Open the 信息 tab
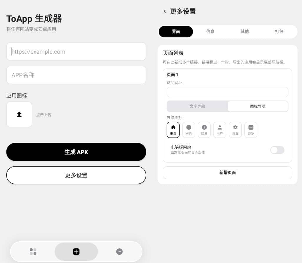Viewport: 302px width, 263px height. click(x=210, y=32)
